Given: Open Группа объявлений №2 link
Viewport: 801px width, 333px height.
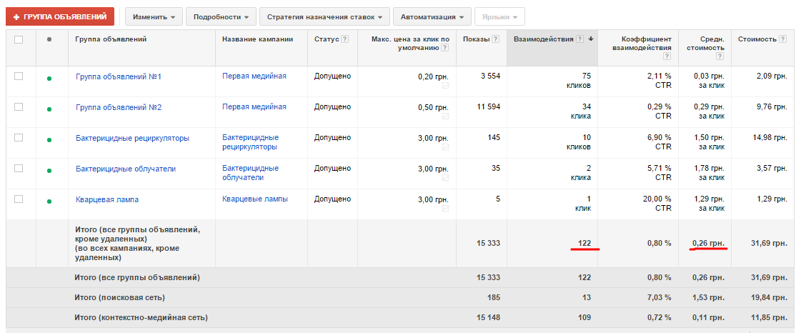Looking at the screenshot, I should [x=119, y=107].
